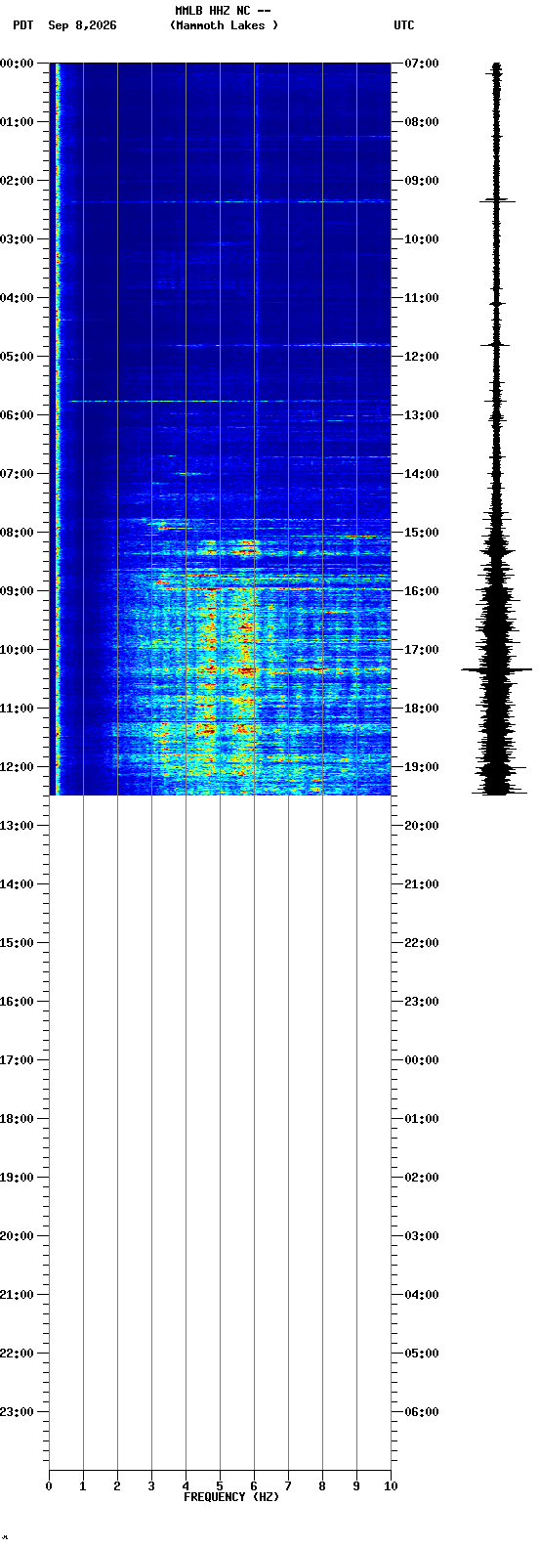Click the 23:00 PDT time tick label
The height and width of the screenshot is (1548, 539).
pyautogui.click(x=17, y=1412)
